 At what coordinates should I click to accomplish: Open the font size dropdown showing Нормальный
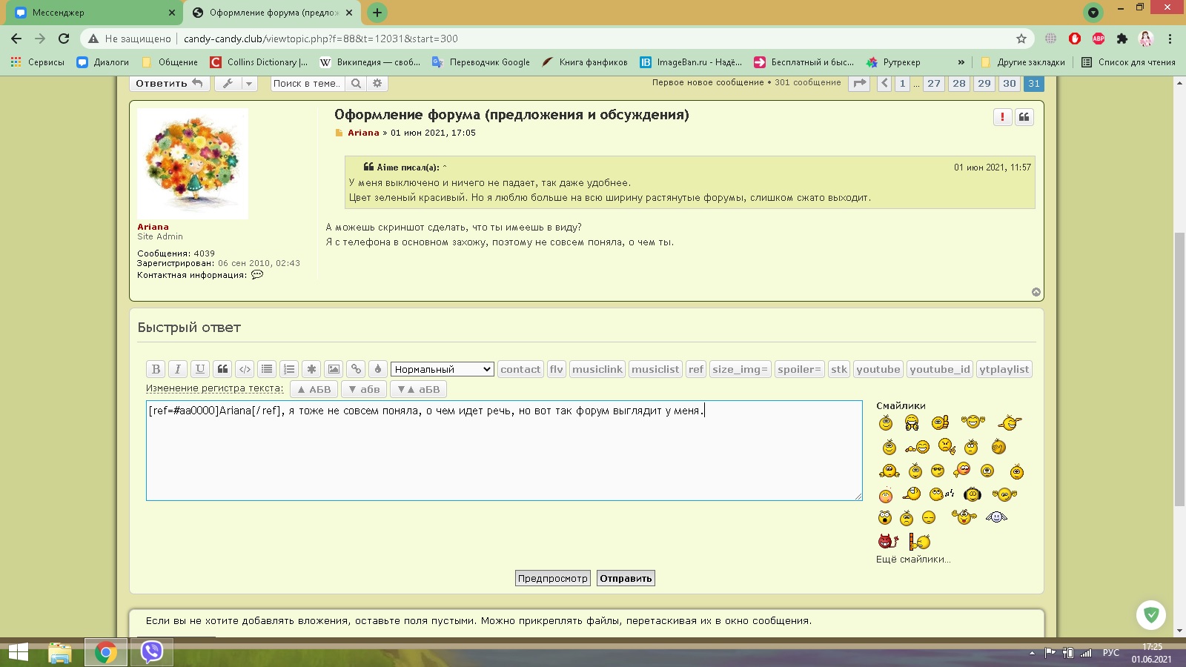tap(442, 369)
